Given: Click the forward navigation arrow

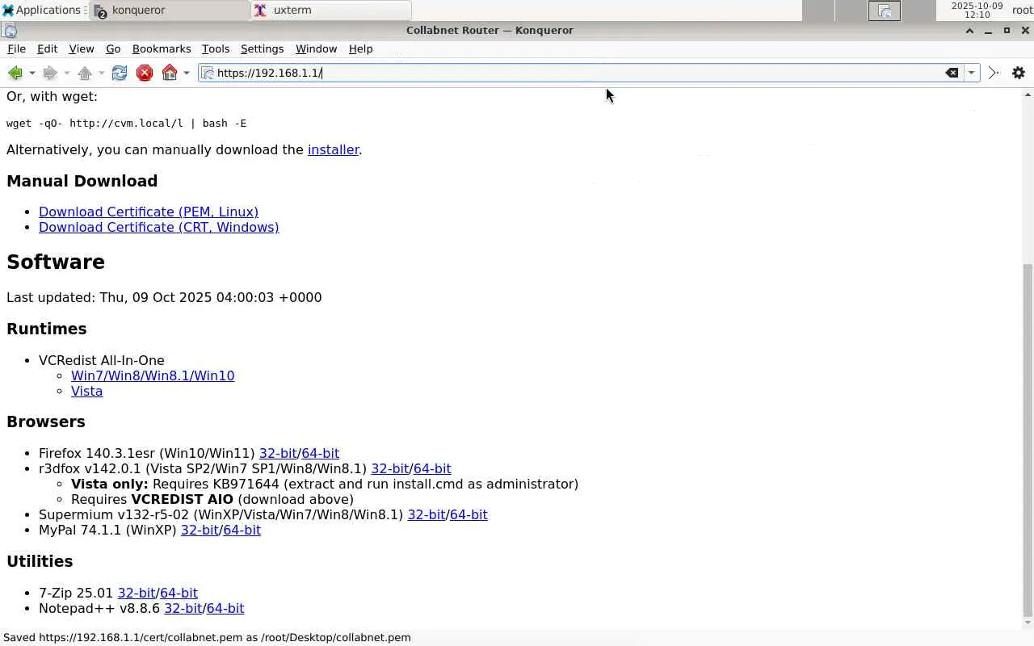Looking at the screenshot, I should tap(50, 73).
